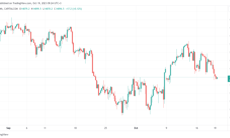Click the 6 date label on time axis
Viewport: 230px width, 138px height.
27,128
